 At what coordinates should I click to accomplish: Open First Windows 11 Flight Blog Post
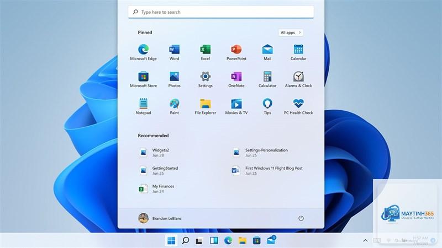point(267,170)
